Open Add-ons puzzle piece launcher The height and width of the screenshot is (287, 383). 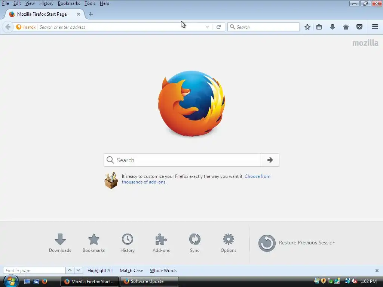click(x=161, y=243)
